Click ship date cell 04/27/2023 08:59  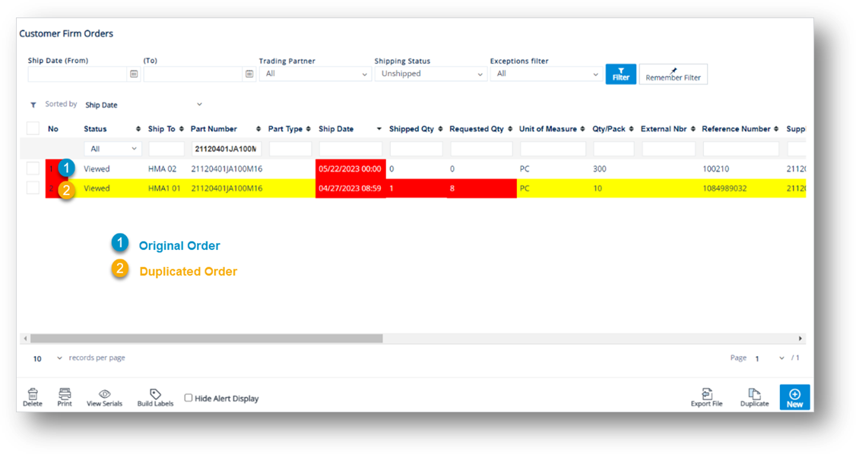click(x=350, y=188)
